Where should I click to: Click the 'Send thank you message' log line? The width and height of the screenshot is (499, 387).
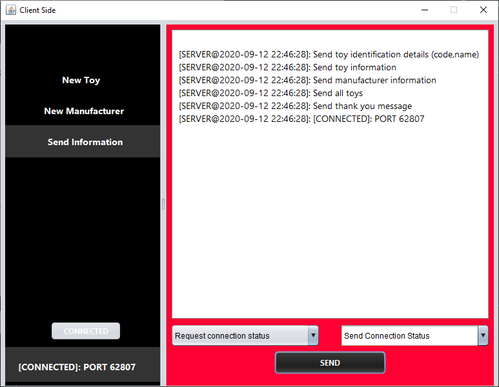click(295, 106)
